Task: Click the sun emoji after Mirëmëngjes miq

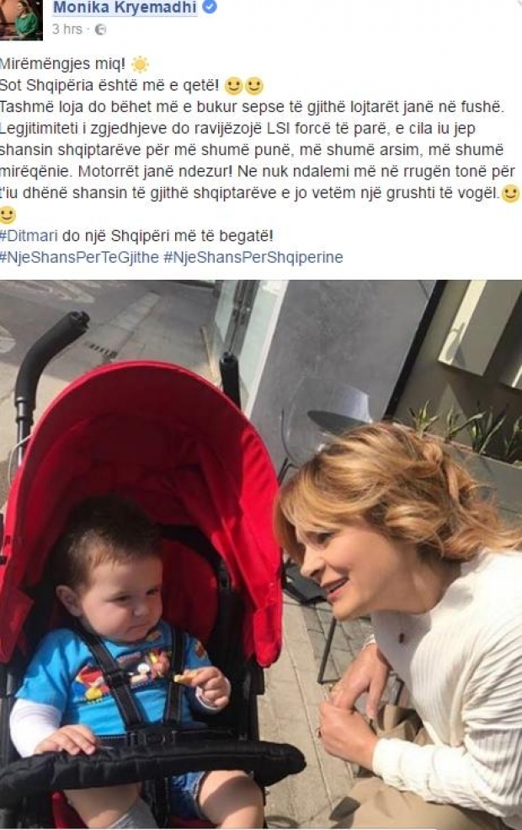Action: (140, 65)
